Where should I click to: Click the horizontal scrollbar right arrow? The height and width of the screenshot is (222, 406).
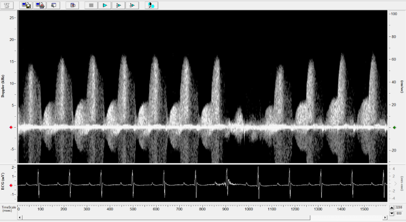click(385, 217)
